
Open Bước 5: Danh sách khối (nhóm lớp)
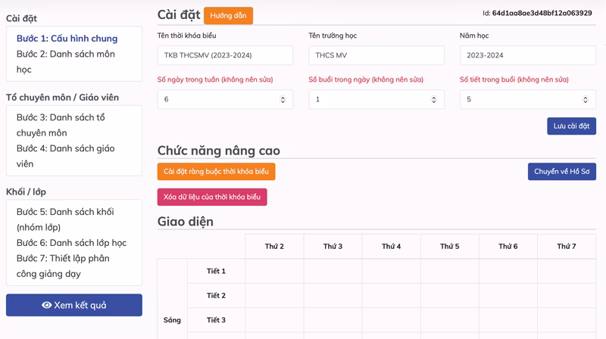(x=65, y=219)
